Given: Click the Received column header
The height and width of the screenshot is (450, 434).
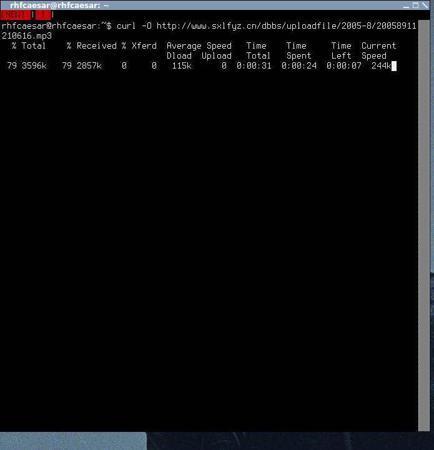Looking at the screenshot, I should [96, 46].
